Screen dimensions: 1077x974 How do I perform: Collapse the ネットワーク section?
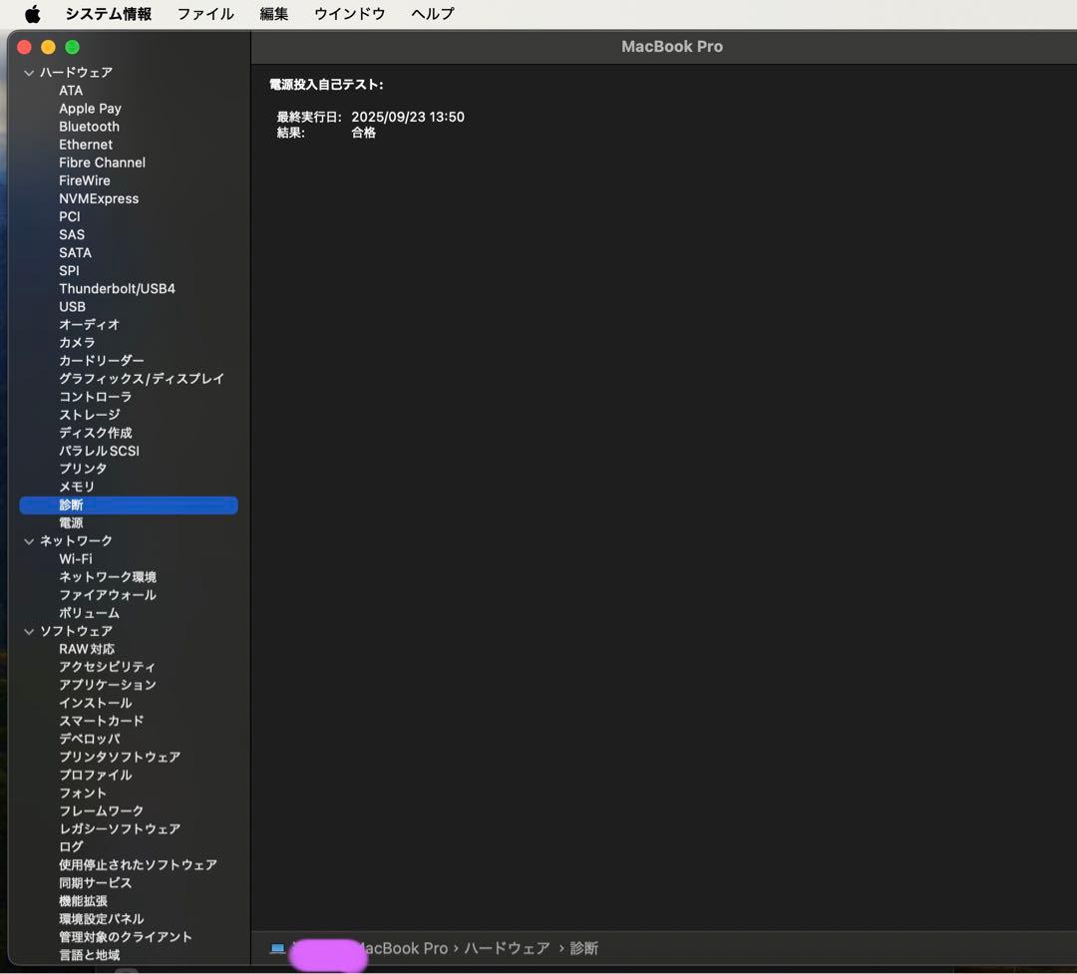28,540
